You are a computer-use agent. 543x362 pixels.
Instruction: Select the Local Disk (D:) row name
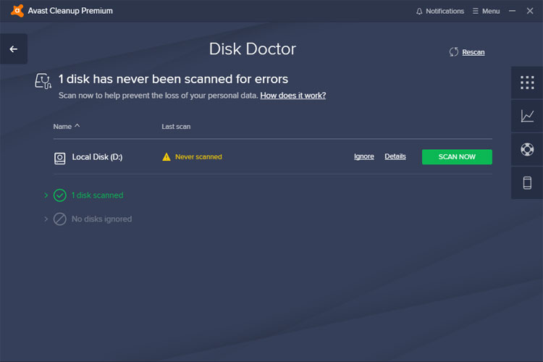pyautogui.click(x=97, y=157)
